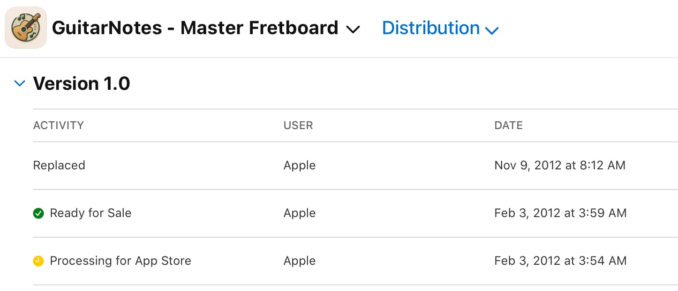Select GuitarNotes - Master Fretboard app title

click(195, 28)
